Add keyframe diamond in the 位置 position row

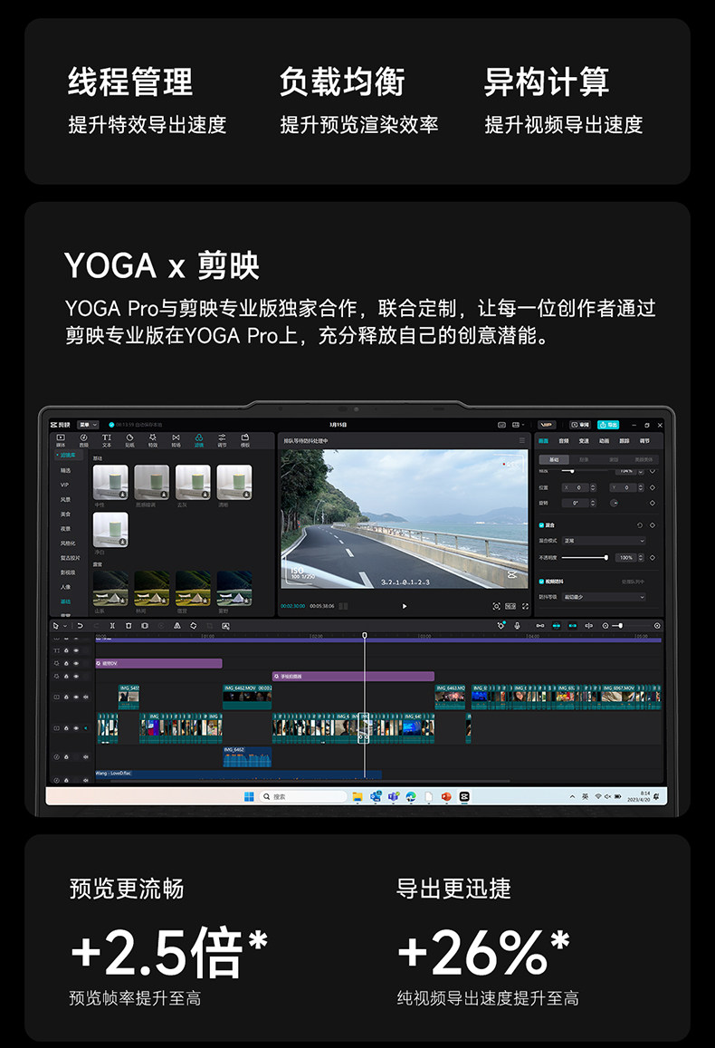click(653, 487)
